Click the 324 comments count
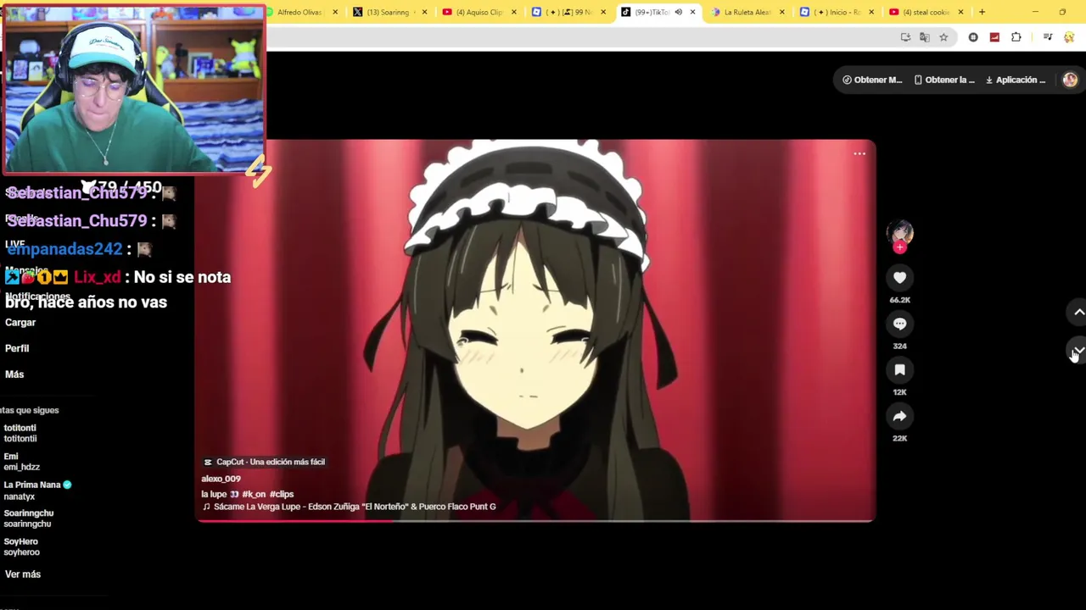The height and width of the screenshot is (610, 1086). point(899,346)
